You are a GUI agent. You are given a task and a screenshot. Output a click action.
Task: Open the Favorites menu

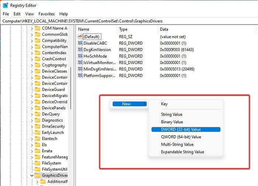tap(46, 14)
